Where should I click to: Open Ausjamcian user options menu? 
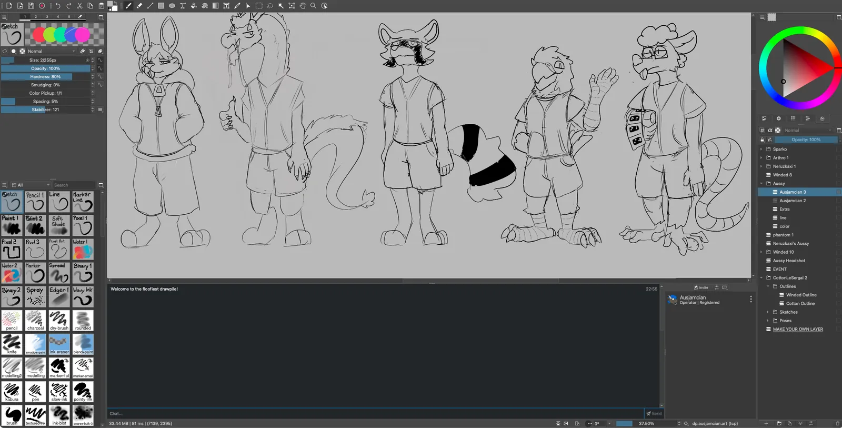pyautogui.click(x=751, y=299)
